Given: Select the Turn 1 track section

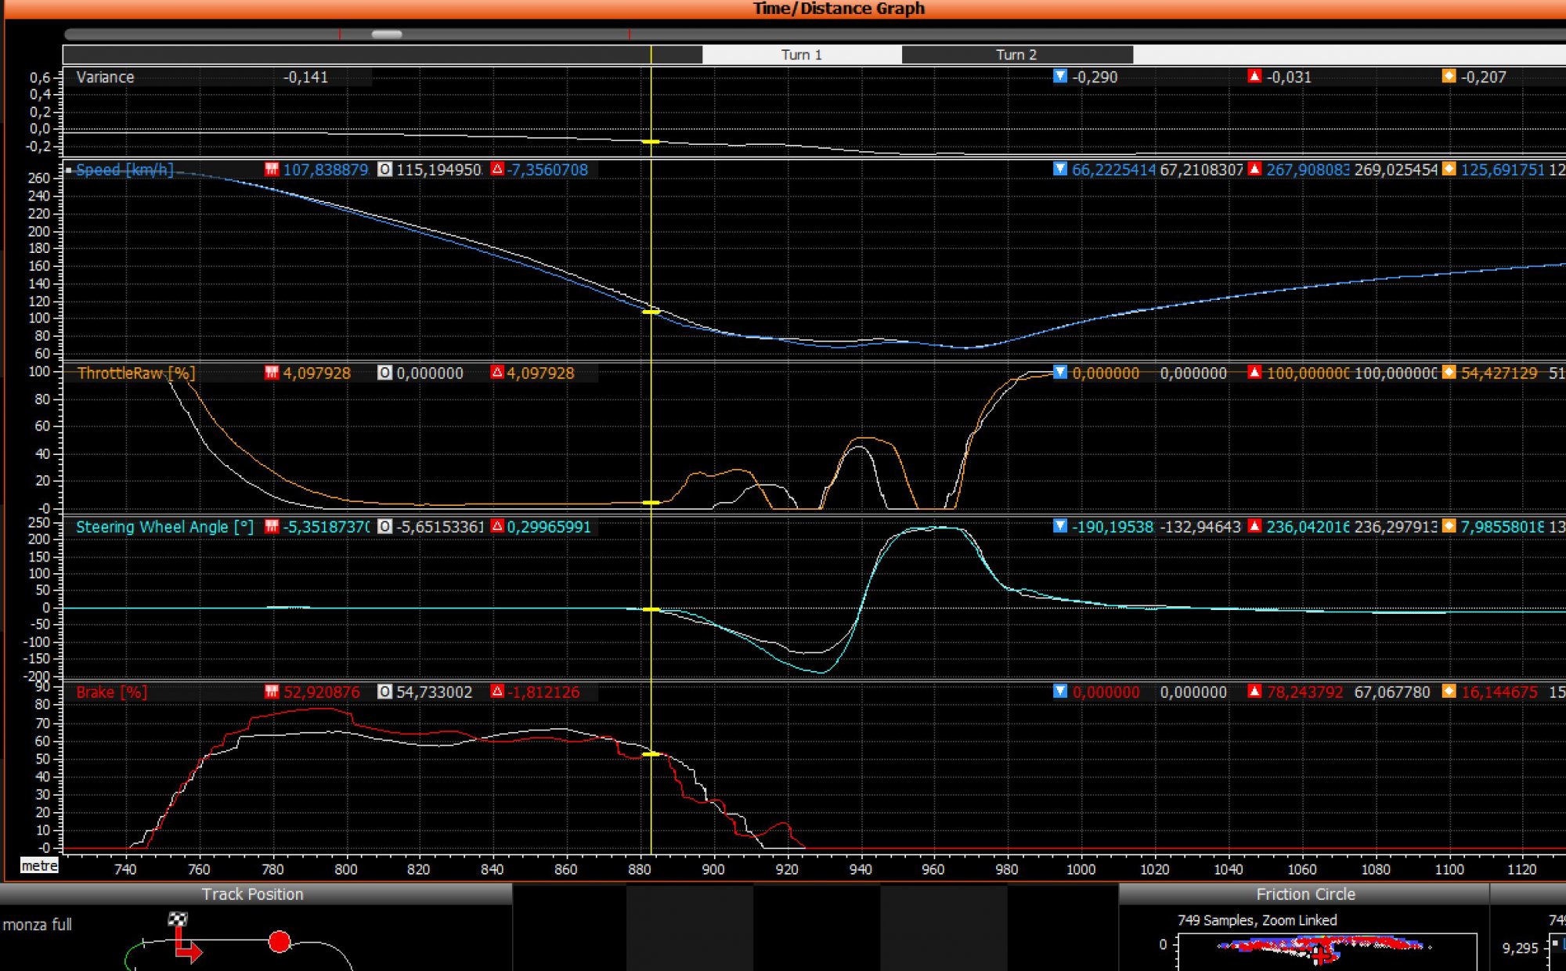Looking at the screenshot, I should 801,55.
